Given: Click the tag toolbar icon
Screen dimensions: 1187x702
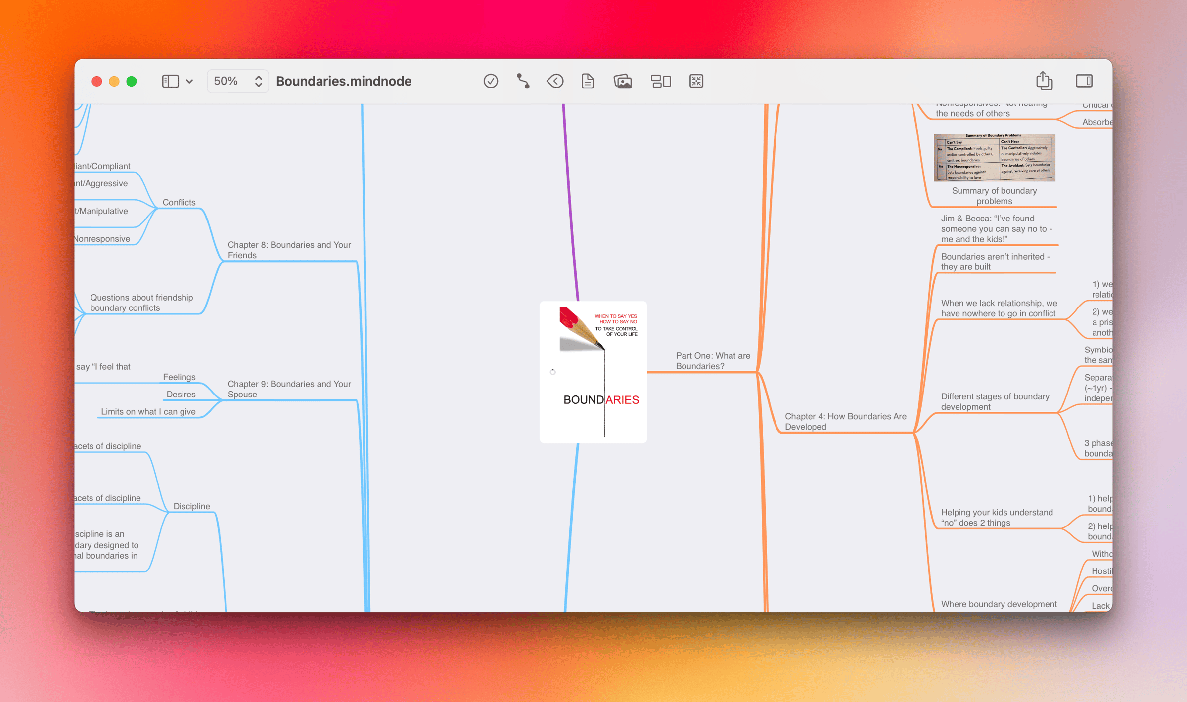Looking at the screenshot, I should pos(555,81).
